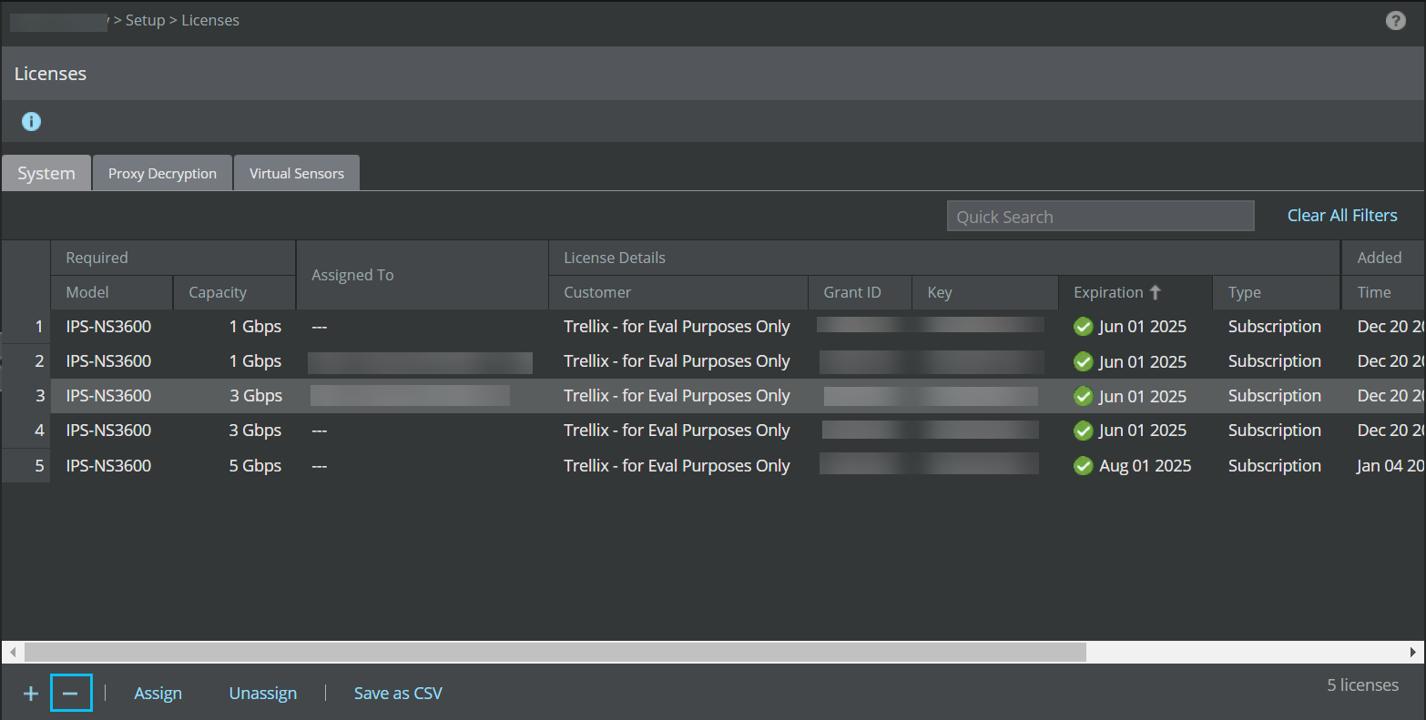Image resolution: width=1426 pixels, height=720 pixels.
Task: Add a license with the plus icon
Action: coord(31,694)
